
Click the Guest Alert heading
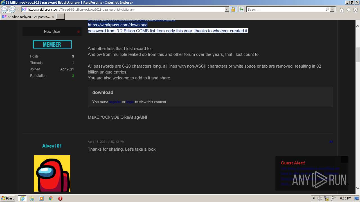(x=293, y=163)
